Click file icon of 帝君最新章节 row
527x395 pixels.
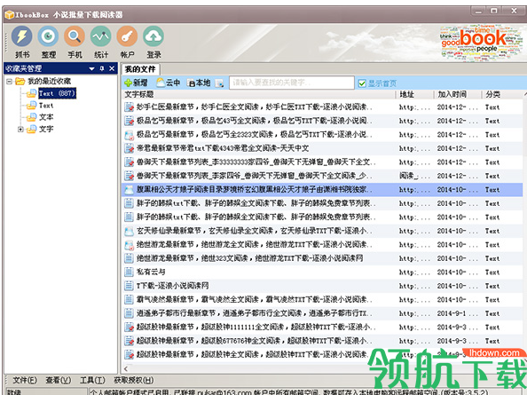pyautogui.click(x=129, y=148)
